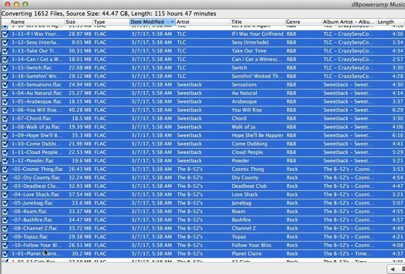Select 1-05-Arabesque.flac file name

coord(36,101)
